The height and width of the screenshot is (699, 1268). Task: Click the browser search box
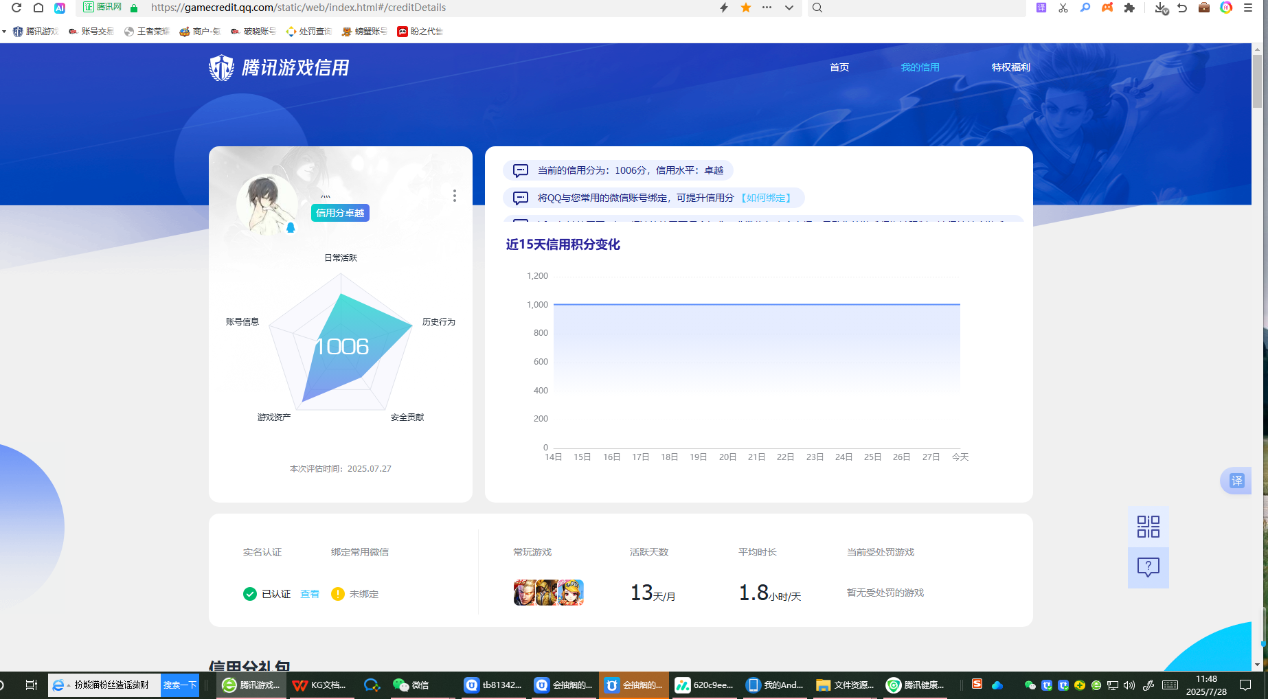916,8
